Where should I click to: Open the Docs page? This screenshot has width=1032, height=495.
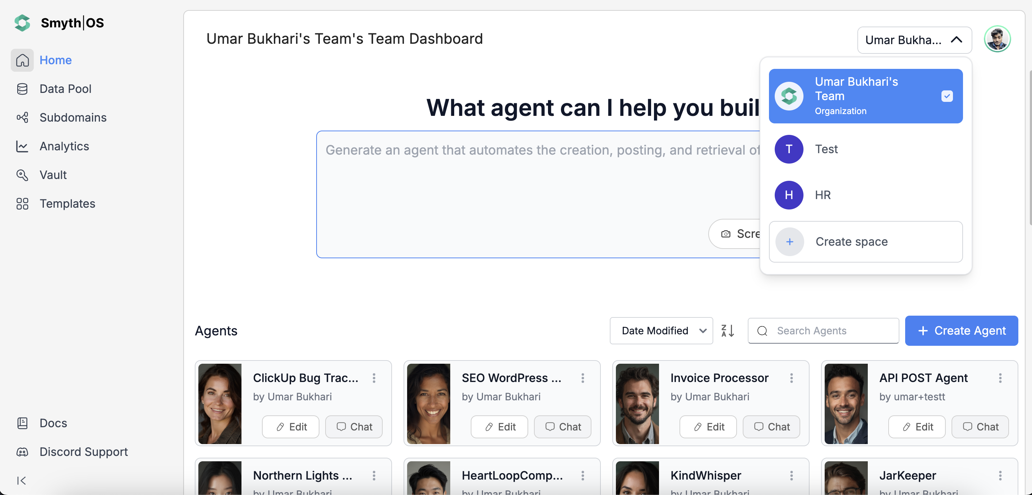(x=53, y=423)
